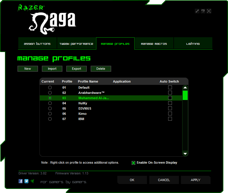
Task: Set Default profile 01 as current
Action: click(50, 87)
